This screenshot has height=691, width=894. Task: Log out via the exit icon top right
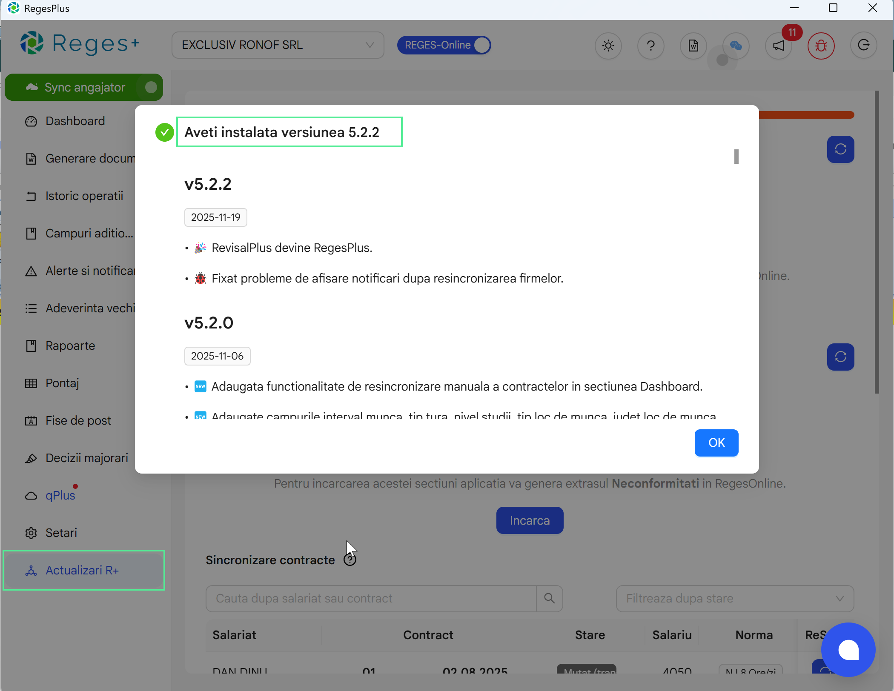(863, 46)
